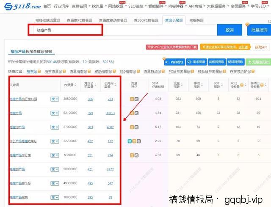Switch to 查360PC排名词 tab
The height and width of the screenshot is (207, 271).
[146, 20]
